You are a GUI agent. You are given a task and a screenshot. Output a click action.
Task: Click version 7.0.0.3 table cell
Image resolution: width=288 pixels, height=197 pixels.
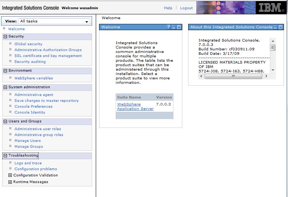pyautogui.click(x=164, y=104)
